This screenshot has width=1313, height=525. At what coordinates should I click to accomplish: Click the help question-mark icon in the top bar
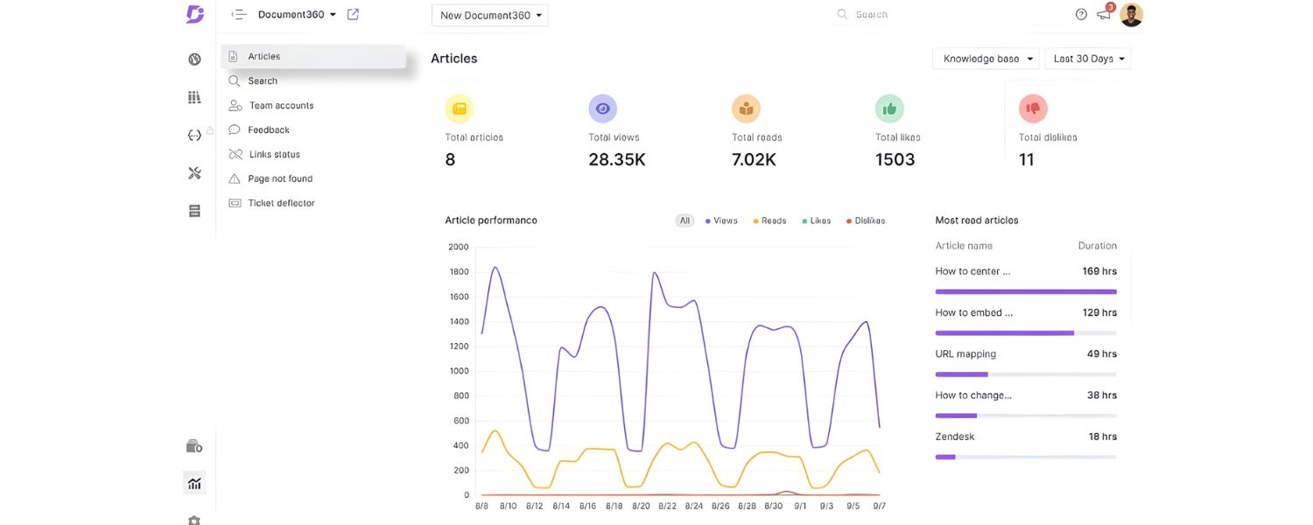pyautogui.click(x=1079, y=14)
